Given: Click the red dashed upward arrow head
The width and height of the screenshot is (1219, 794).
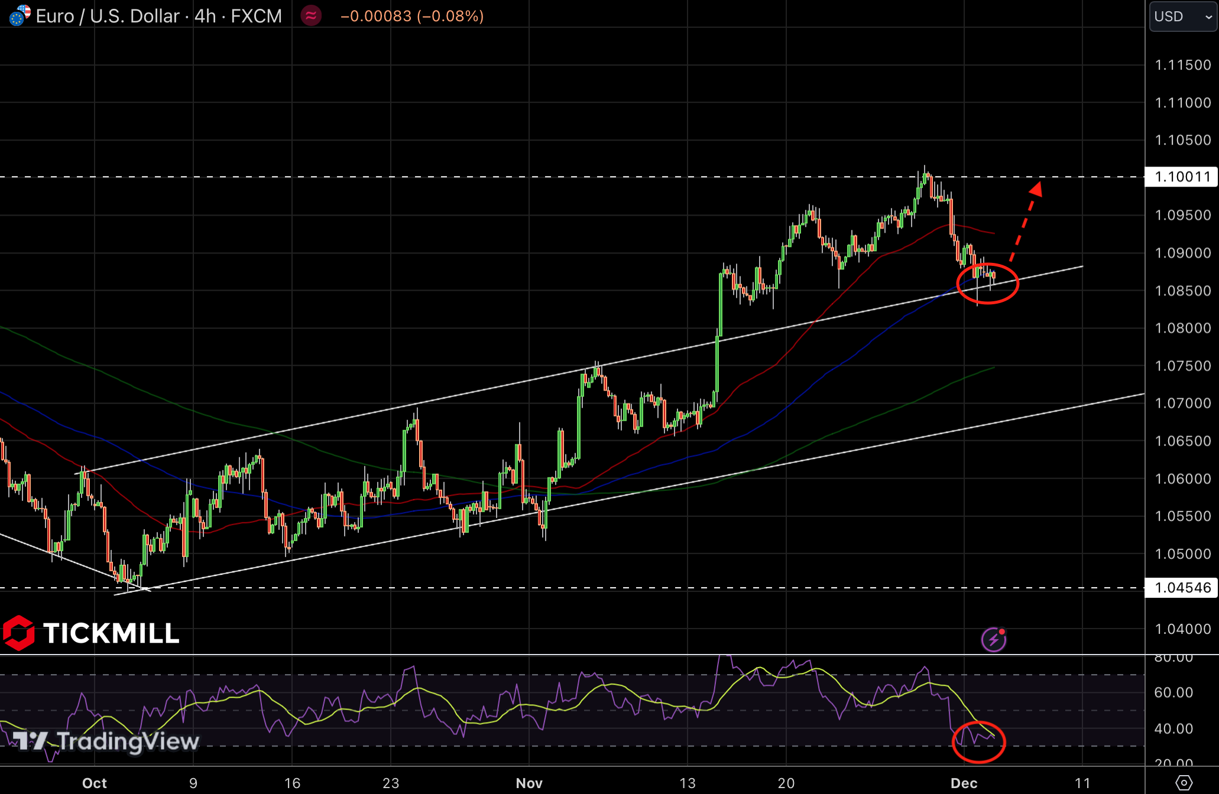Looking at the screenshot, I should 1036,190.
